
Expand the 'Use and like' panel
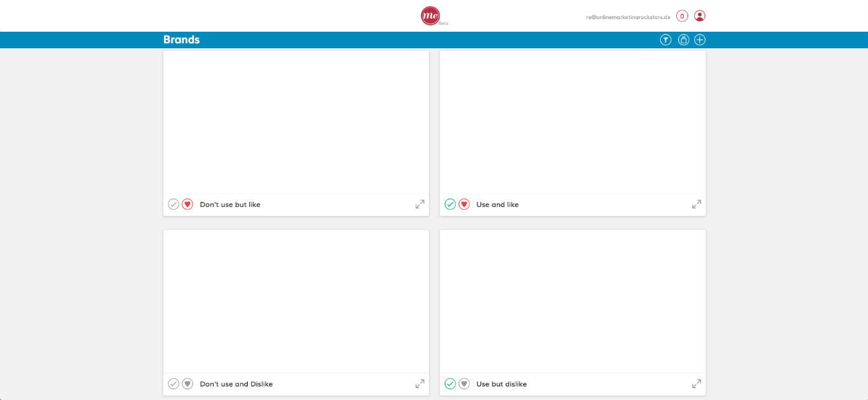pos(696,204)
